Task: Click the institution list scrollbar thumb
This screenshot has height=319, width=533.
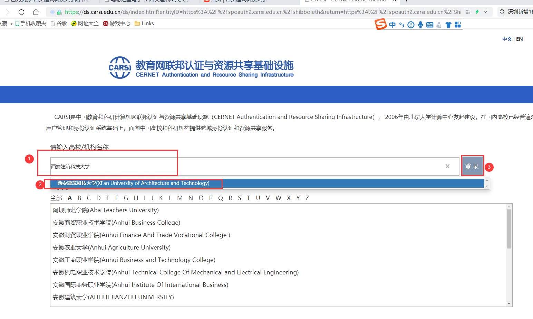Action: [x=509, y=229]
